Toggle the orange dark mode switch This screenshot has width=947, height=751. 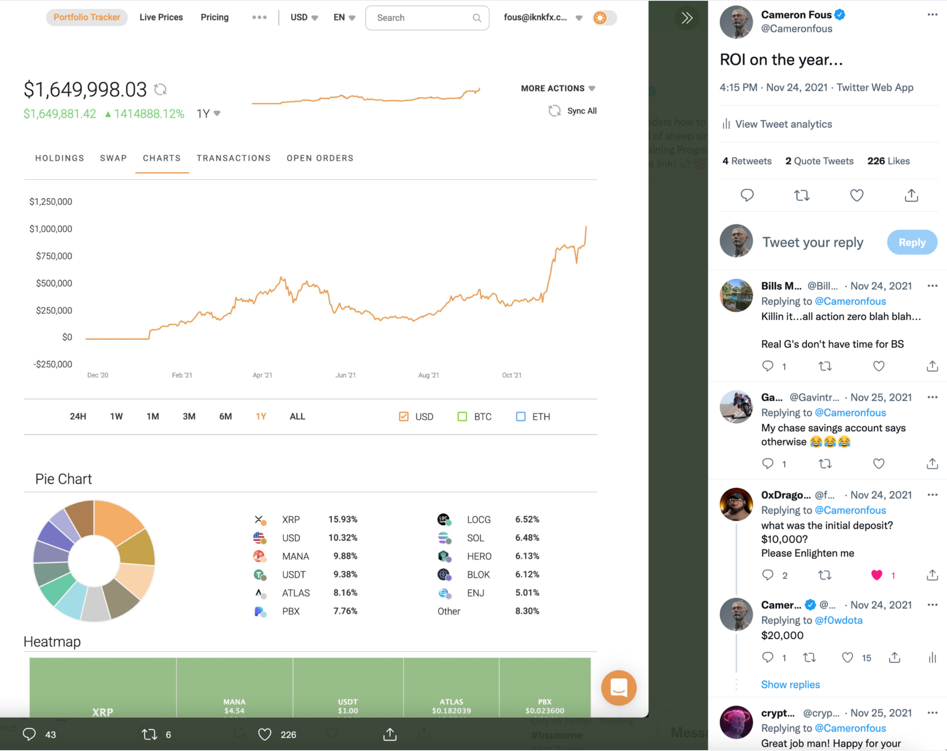(x=604, y=17)
